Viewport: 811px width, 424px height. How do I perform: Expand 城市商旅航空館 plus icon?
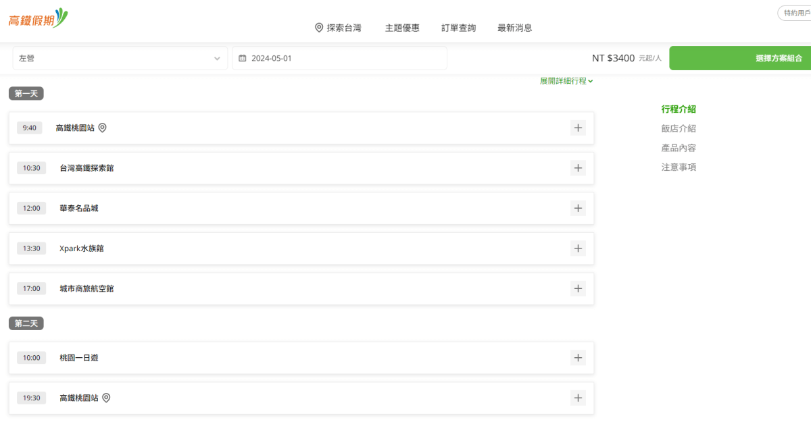(x=578, y=288)
